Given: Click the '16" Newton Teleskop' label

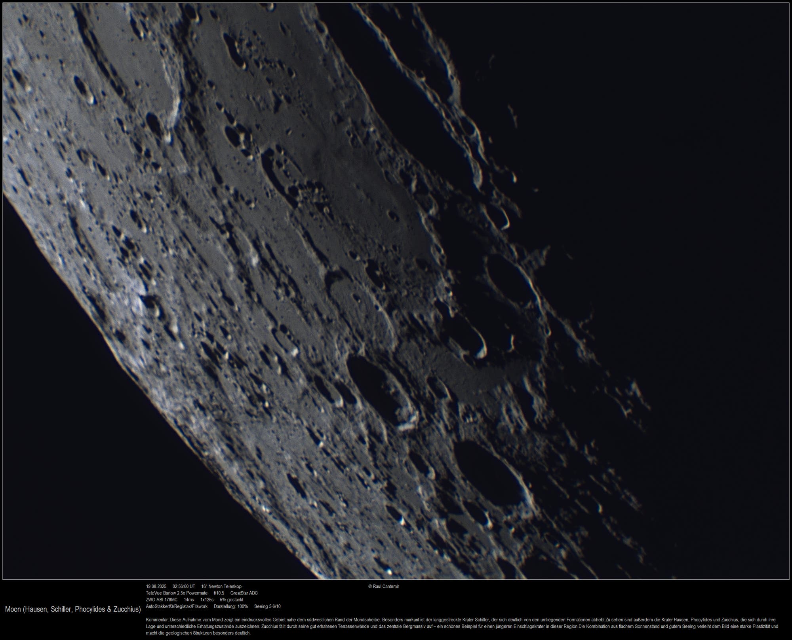Looking at the screenshot, I should [221, 587].
